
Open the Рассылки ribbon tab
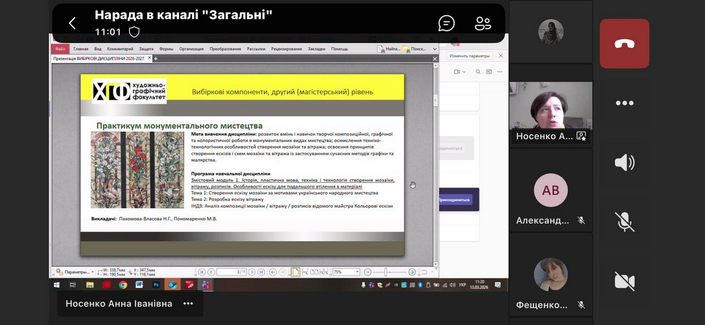click(256, 49)
